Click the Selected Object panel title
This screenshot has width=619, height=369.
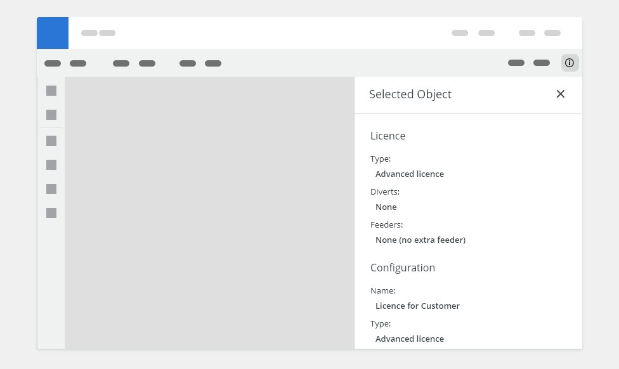tap(410, 94)
